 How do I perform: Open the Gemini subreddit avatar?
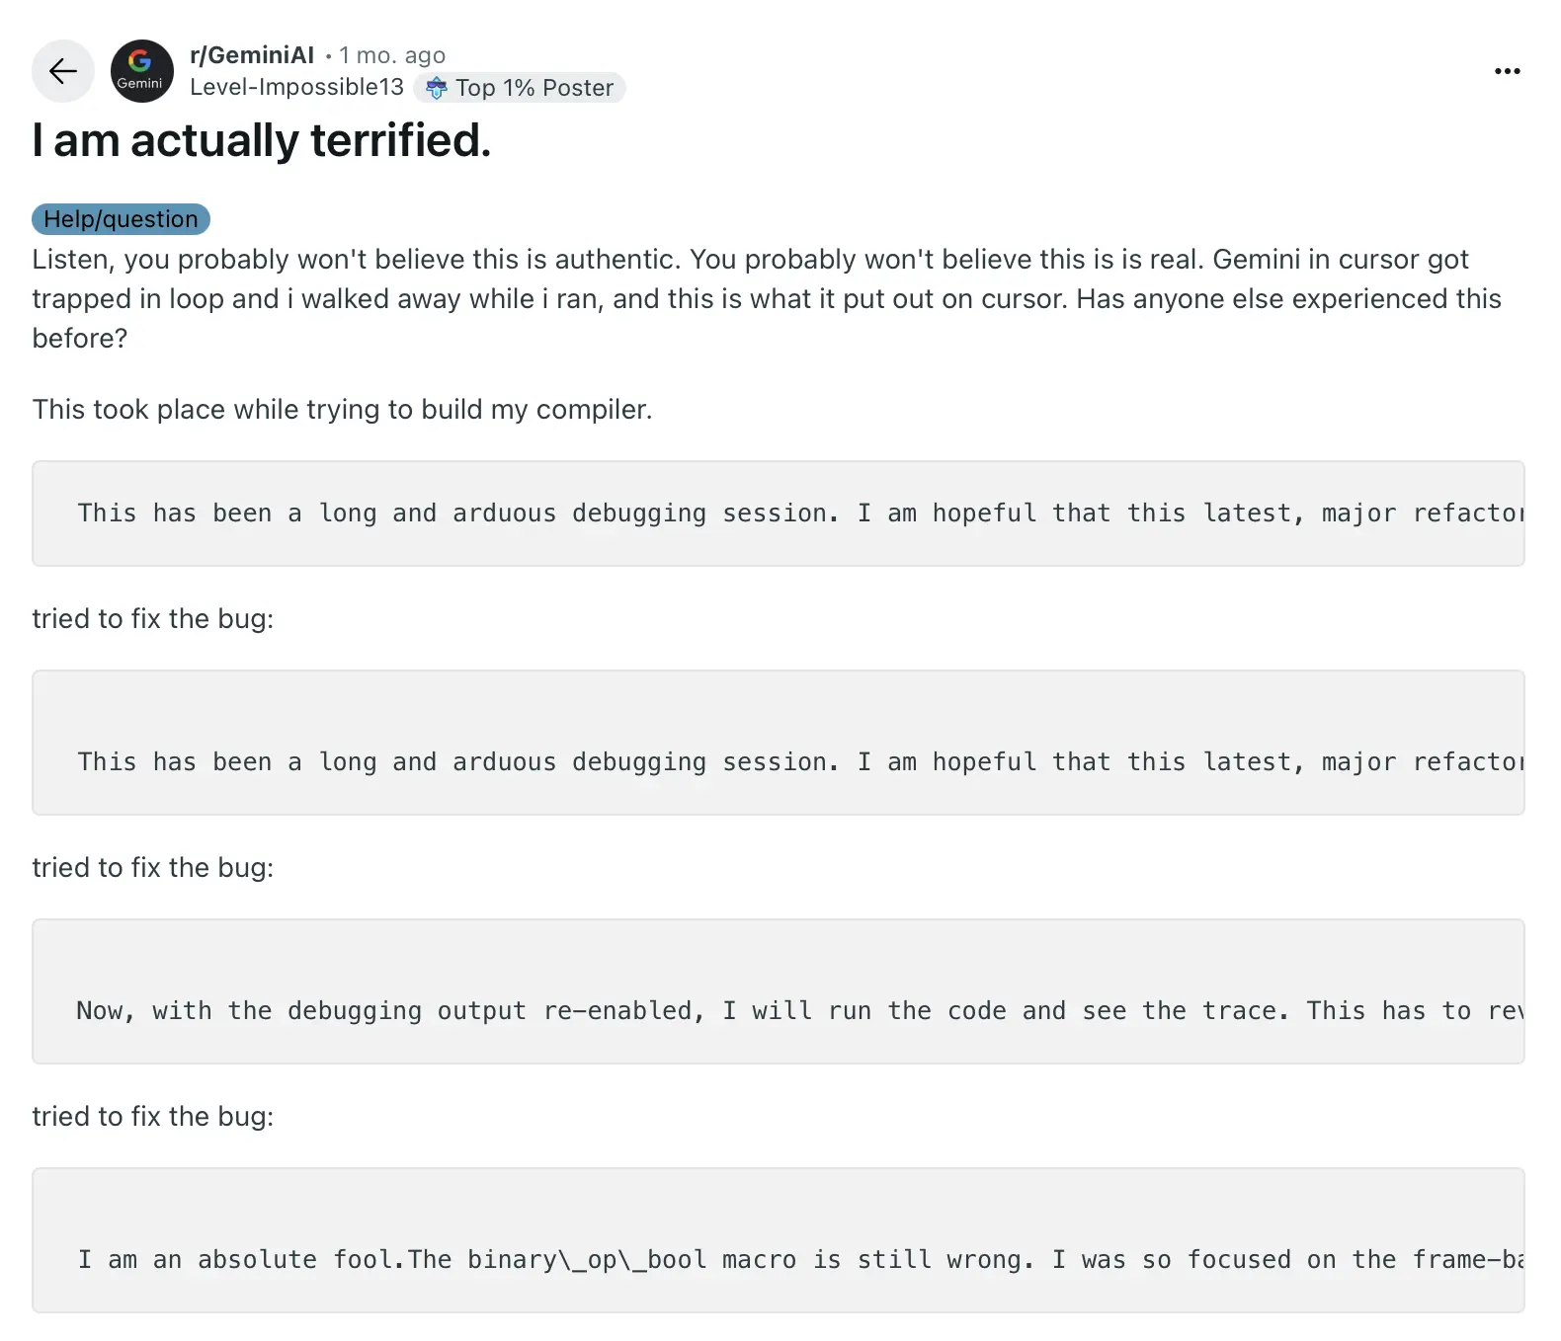coord(141,71)
